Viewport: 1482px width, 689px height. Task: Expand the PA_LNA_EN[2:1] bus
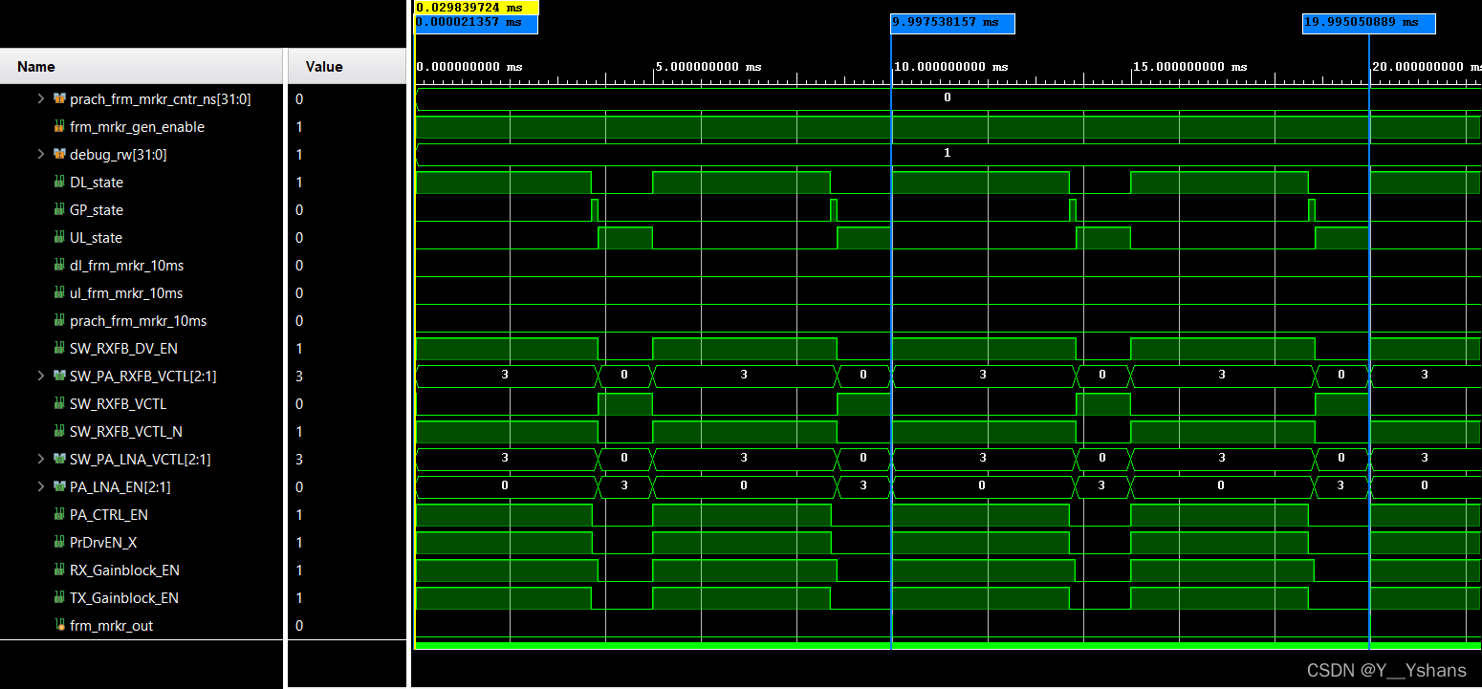click(40, 486)
